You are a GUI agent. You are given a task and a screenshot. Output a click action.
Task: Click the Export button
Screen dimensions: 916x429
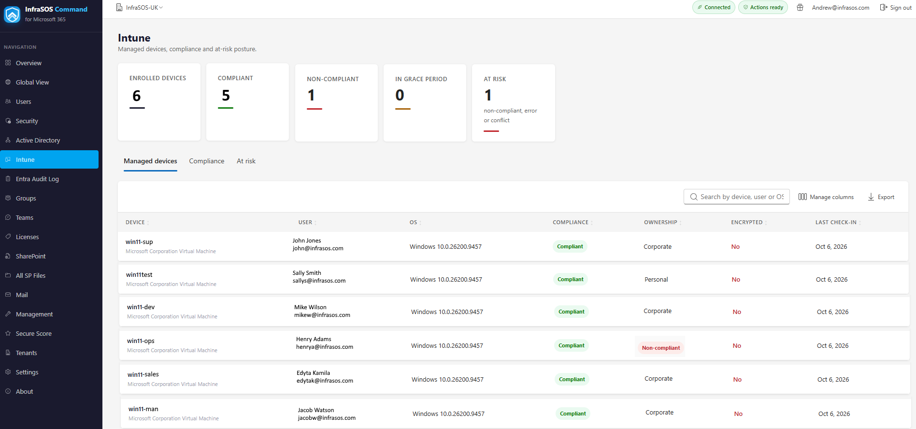[881, 197]
